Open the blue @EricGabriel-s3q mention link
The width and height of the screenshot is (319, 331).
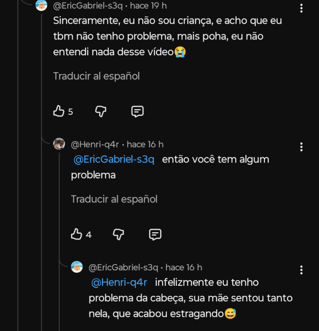(114, 159)
